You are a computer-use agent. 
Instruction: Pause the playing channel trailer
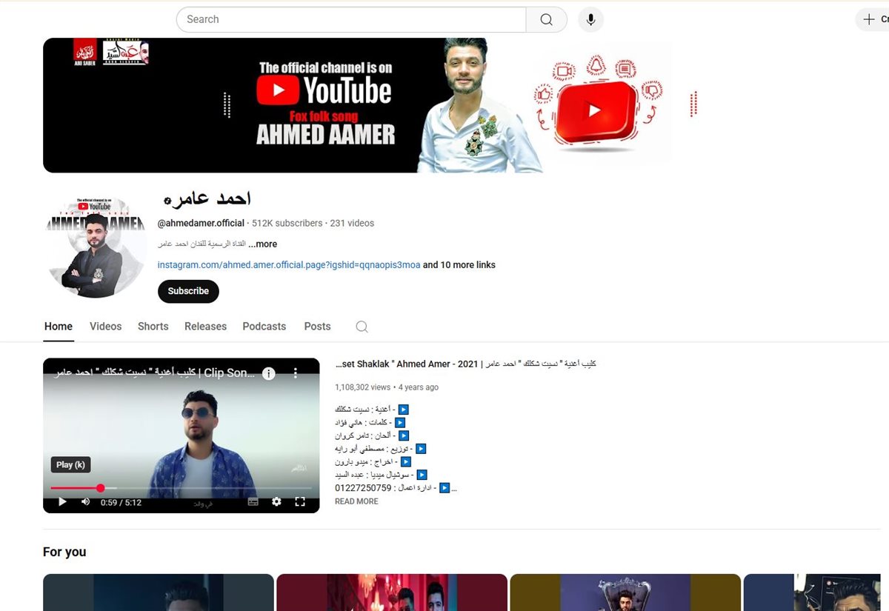(x=61, y=501)
